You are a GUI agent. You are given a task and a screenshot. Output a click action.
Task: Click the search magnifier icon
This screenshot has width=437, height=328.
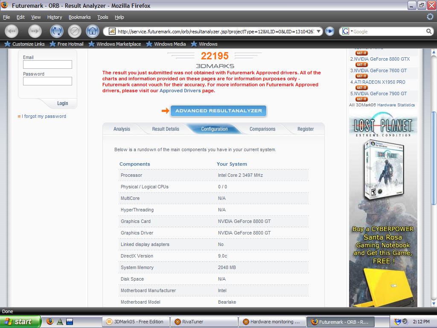(x=429, y=31)
